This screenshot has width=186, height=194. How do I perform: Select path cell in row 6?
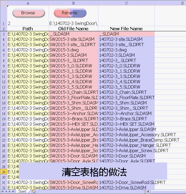click(28, 50)
